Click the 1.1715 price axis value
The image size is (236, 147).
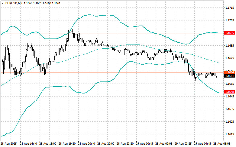tap(230, 8)
